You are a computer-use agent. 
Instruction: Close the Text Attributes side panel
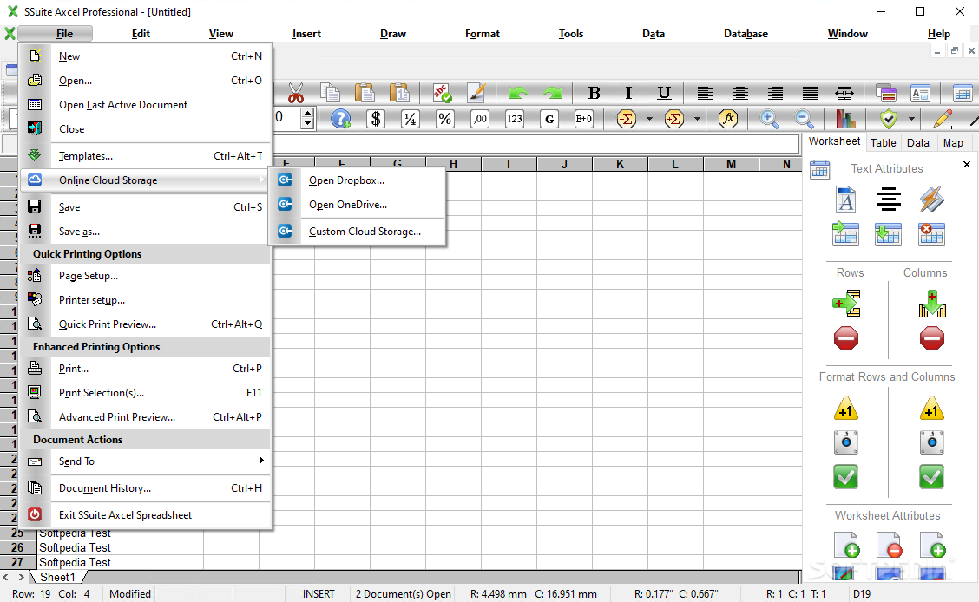point(967,165)
